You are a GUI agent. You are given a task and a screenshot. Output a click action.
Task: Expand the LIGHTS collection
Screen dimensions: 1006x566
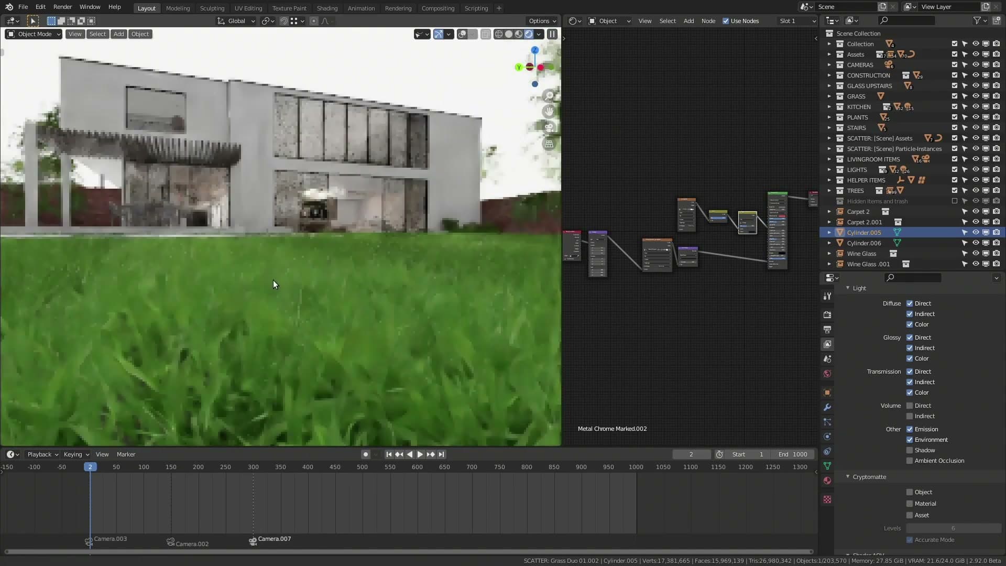click(x=829, y=170)
